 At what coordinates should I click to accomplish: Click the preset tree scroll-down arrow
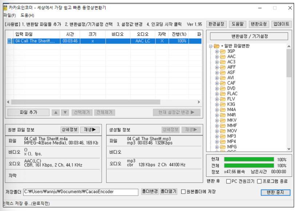point(289,149)
